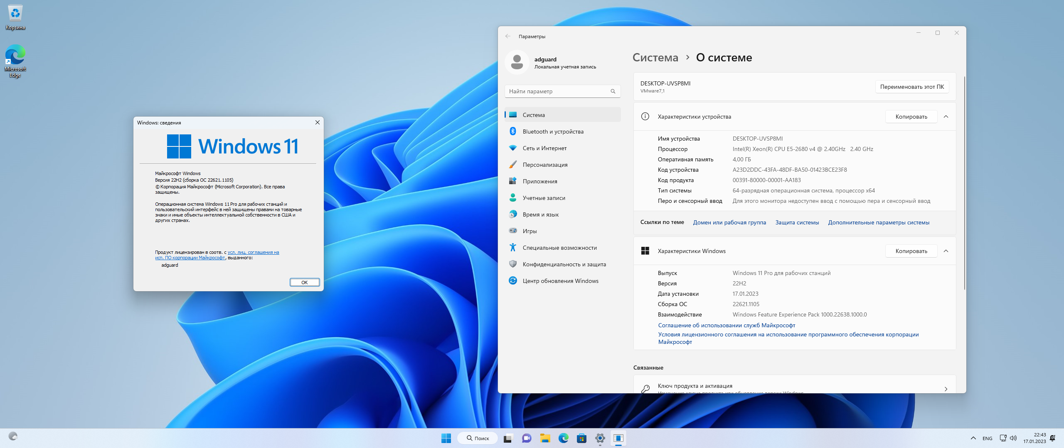The width and height of the screenshot is (1064, 448).
Task: Click search magnifier in Найти параметр box
Action: 613,91
